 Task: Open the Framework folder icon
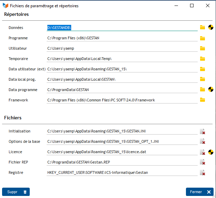pyautogui.click(x=203, y=100)
